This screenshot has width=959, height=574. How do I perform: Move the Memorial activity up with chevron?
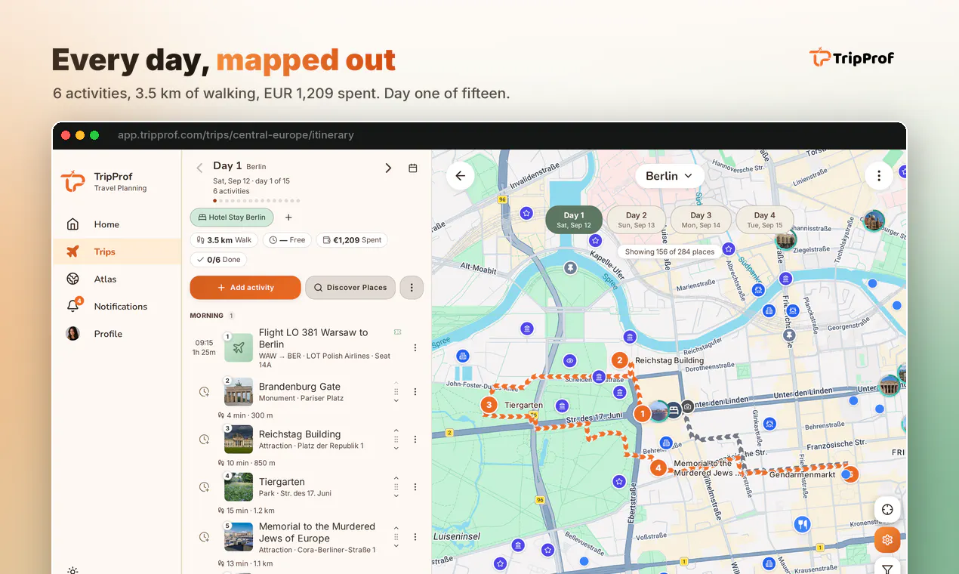click(x=396, y=528)
